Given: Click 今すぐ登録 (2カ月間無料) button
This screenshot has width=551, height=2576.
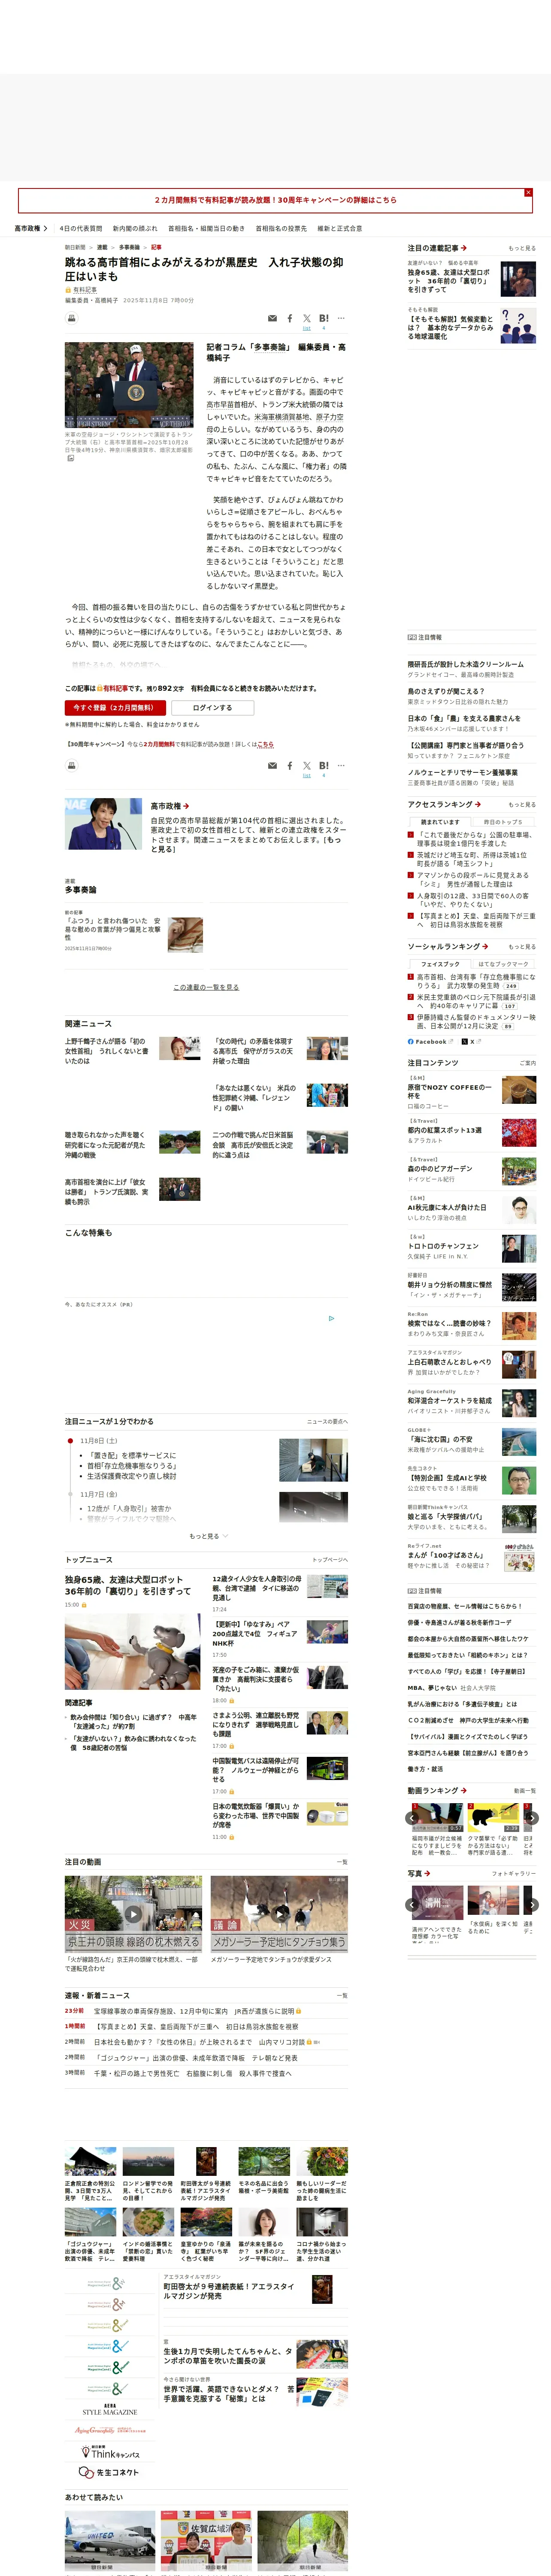Looking at the screenshot, I should pos(115,707).
